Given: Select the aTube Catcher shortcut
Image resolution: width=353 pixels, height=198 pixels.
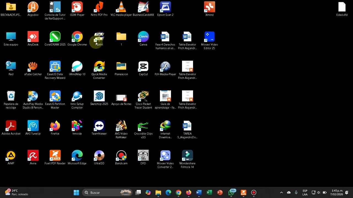Looking at the screenshot, I should pos(33,66).
